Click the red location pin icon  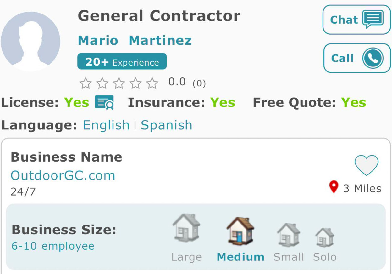(x=334, y=187)
